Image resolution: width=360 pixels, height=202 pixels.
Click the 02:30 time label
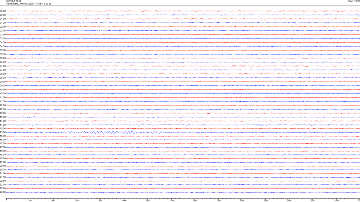[3, 31]
